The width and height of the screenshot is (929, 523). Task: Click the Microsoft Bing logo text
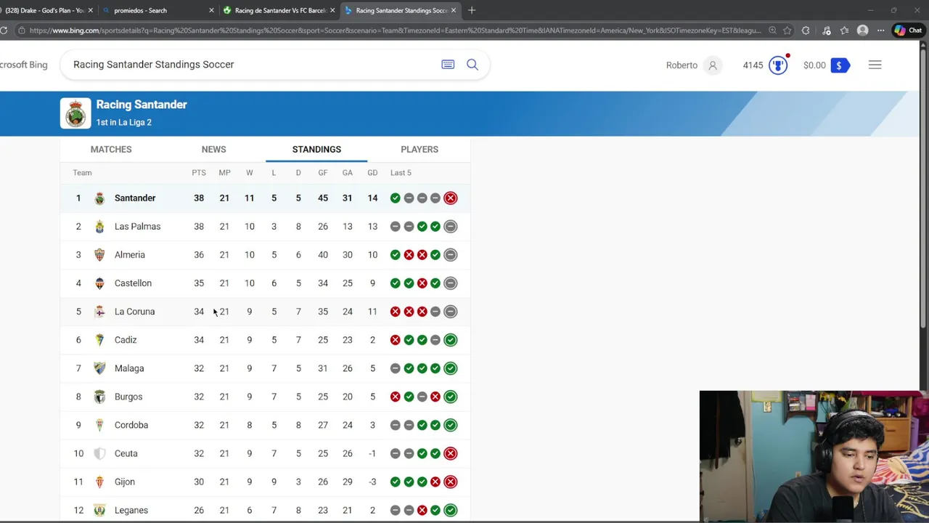[23, 65]
